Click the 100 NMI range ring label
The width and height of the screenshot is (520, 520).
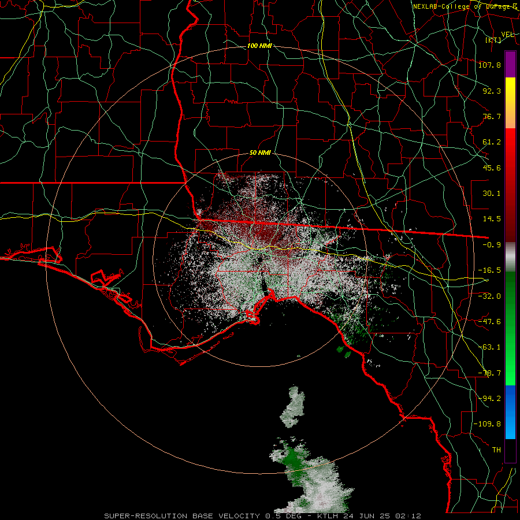tap(259, 46)
